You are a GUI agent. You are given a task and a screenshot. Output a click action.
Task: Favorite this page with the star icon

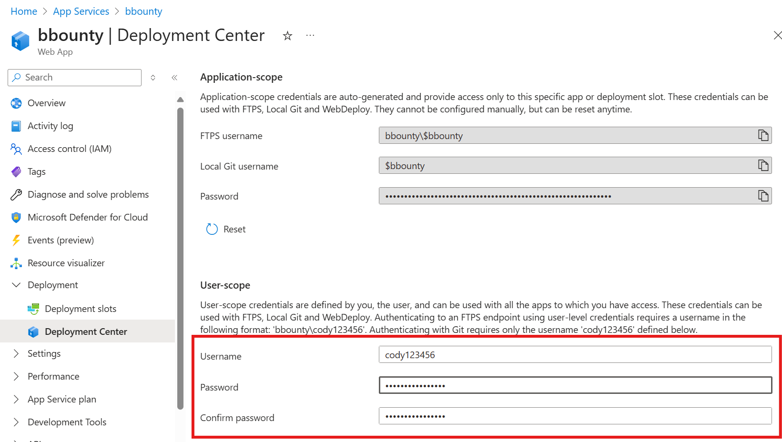click(287, 36)
